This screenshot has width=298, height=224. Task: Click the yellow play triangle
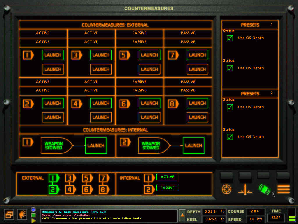[33, 221]
